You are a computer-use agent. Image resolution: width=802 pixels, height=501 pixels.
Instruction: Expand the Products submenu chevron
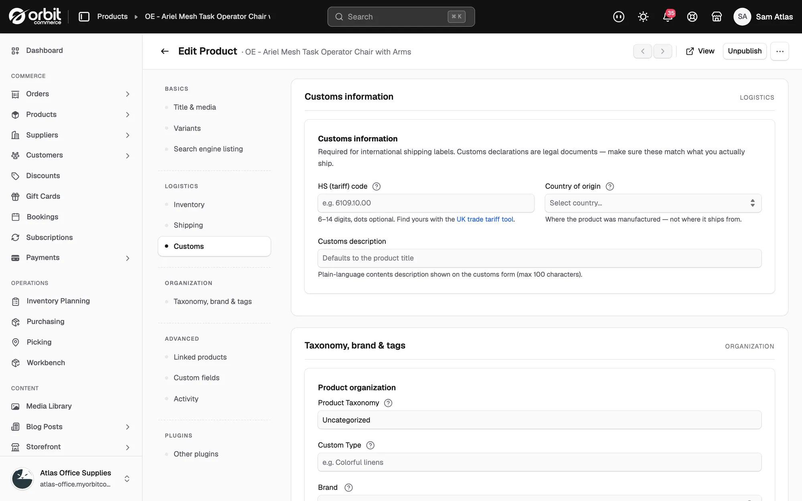click(x=128, y=115)
